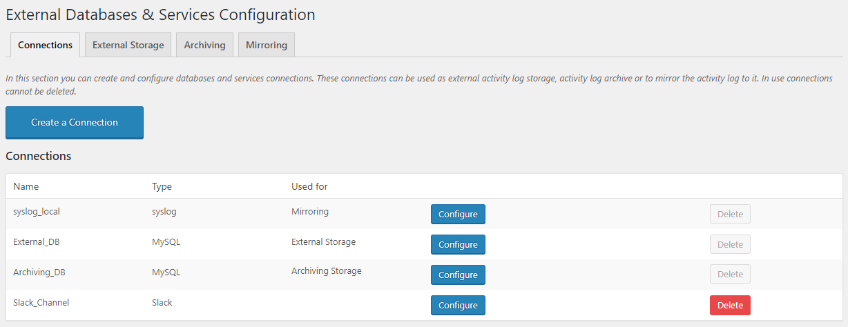The width and height of the screenshot is (848, 327).
Task: Click the Used for column header
Action: 309,186
